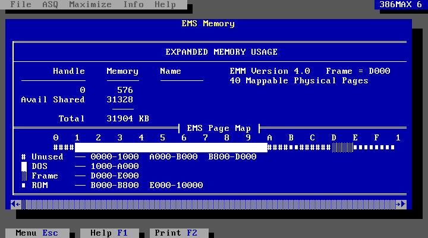Open the Maximize menu
The width and height of the screenshot is (428, 238).
pyautogui.click(x=90, y=4)
